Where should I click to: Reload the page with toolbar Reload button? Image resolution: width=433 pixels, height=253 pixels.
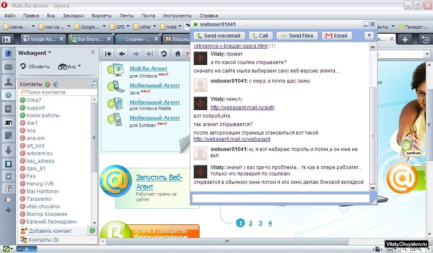click(164, 54)
